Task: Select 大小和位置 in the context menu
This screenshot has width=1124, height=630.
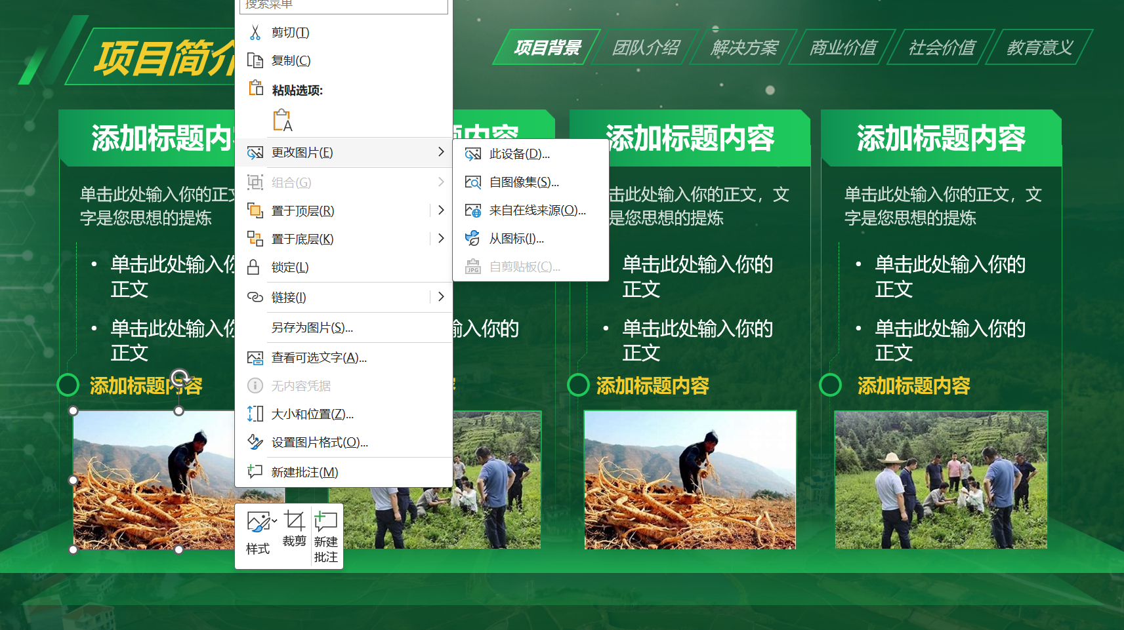Action: (x=311, y=414)
